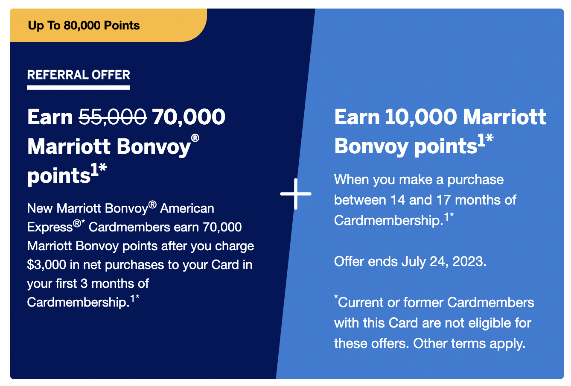
Task: Click registered symbol after Bonvoy in left heading
Action: pos(195,138)
